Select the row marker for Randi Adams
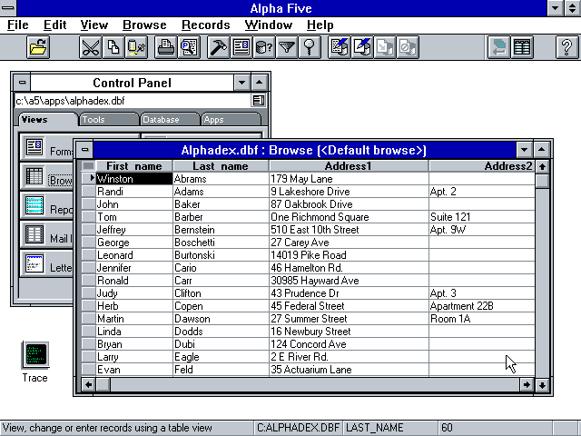 88,192
